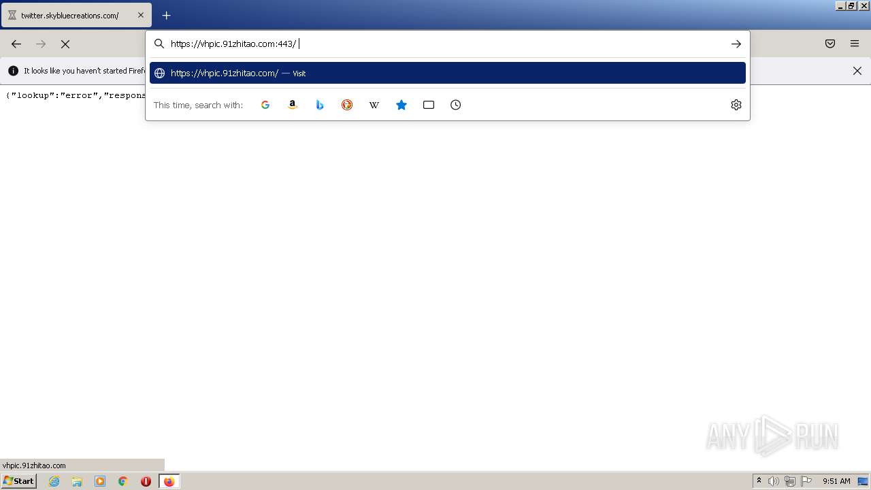Close the twitter.skybluecreations.com tab

click(141, 15)
